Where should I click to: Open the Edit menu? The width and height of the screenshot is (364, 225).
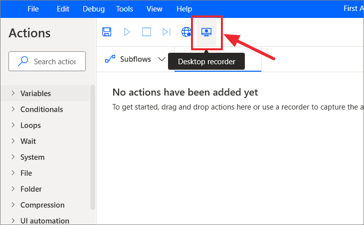pos(63,9)
